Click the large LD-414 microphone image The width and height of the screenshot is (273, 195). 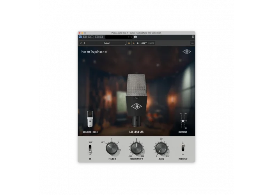[136, 100]
